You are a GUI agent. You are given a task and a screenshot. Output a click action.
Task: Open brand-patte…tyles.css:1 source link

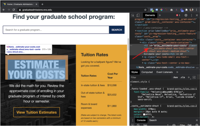(182, 89)
